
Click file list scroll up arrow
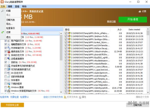click(x=148, y=29)
